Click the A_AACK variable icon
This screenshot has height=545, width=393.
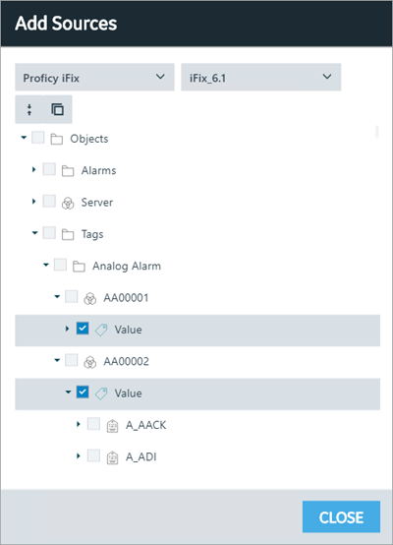(x=112, y=426)
